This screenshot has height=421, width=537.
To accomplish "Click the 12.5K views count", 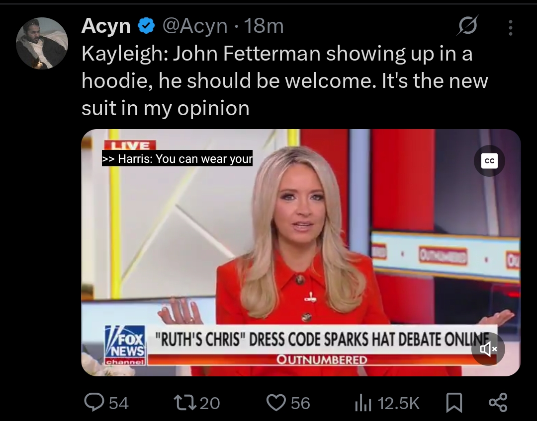I will tap(398, 403).
